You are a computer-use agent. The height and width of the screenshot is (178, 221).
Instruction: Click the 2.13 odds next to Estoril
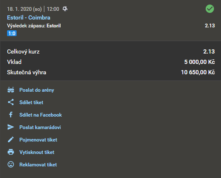210,26
